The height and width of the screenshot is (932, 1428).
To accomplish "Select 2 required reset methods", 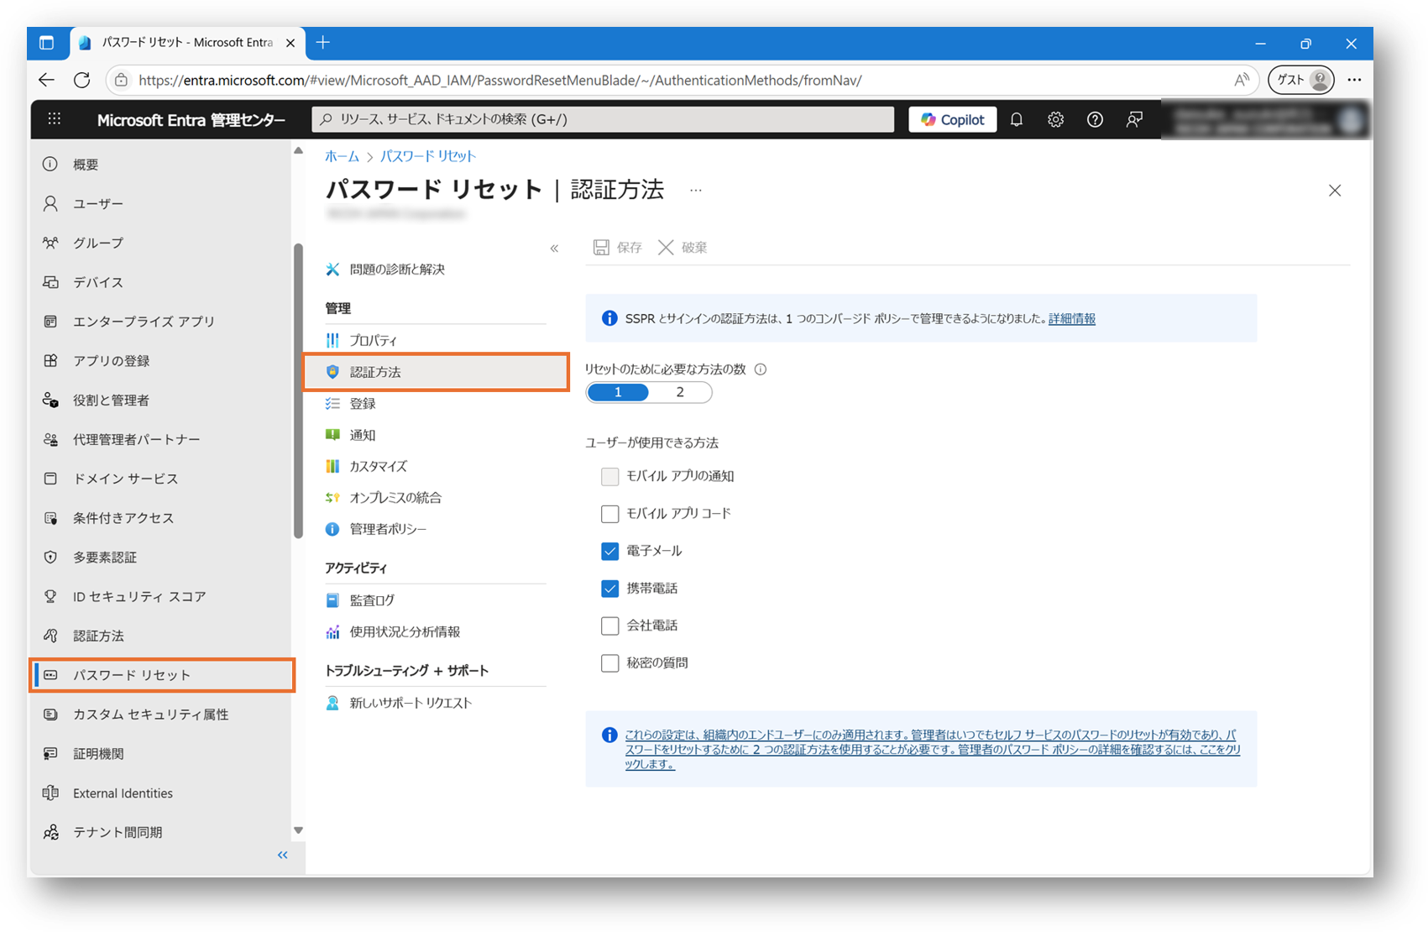I will pyautogui.click(x=680, y=392).
